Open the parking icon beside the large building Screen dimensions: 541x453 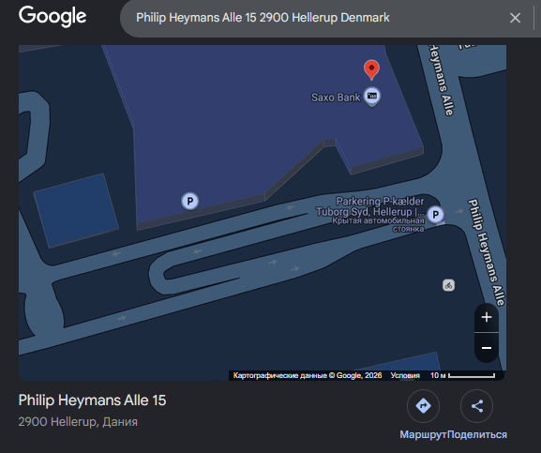(189, 201)
